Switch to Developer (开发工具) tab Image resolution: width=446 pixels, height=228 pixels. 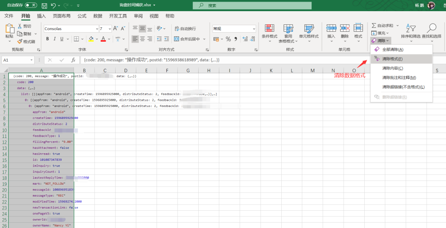click(x=118, y=16)
